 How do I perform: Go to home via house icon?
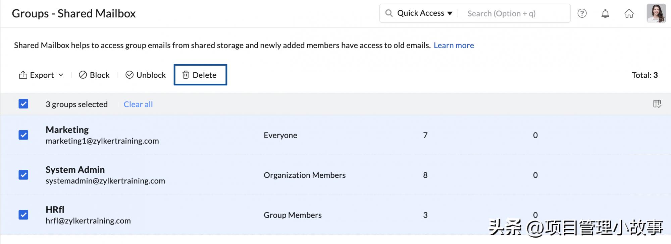pyautogui.click(x=629, y=13)
